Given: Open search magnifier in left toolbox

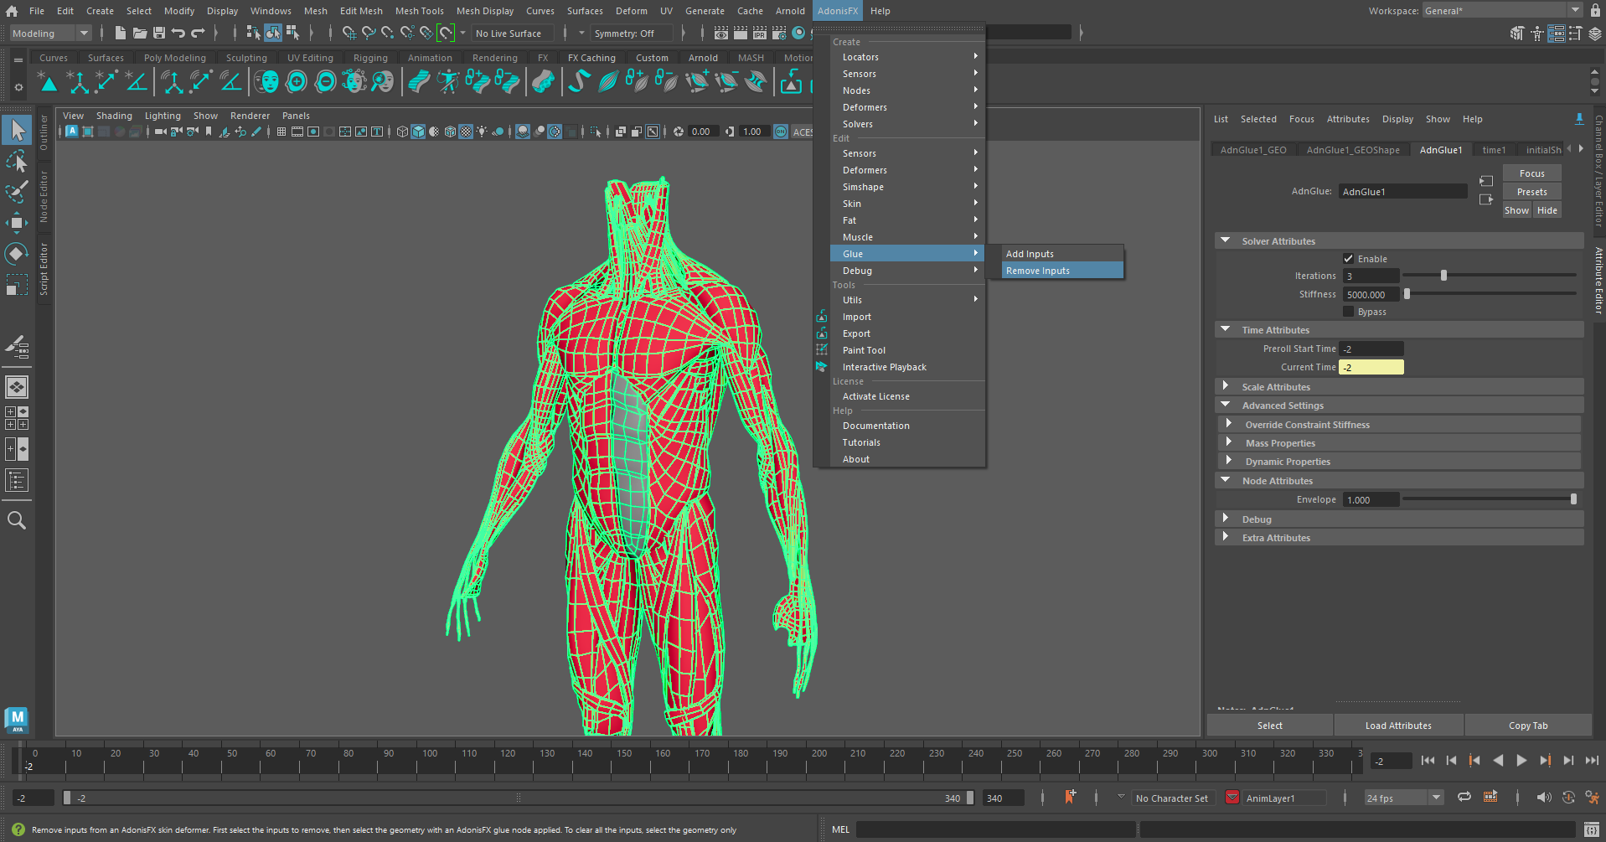Looking at the screenshot, I should [x=17, y=520].
